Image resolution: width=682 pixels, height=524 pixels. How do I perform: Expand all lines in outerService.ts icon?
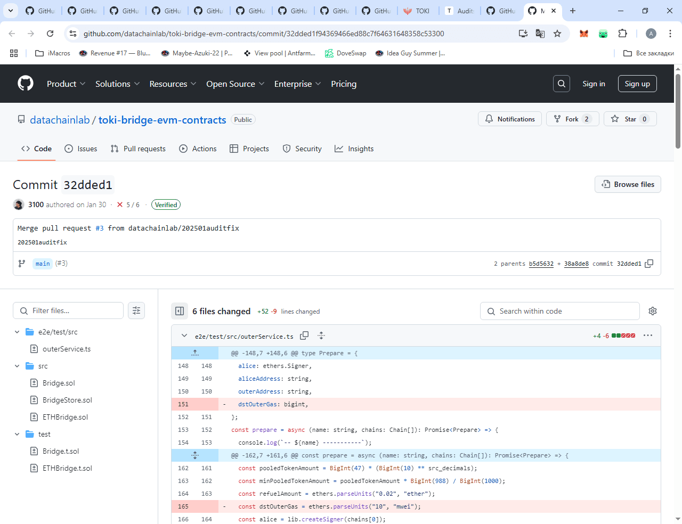click(x=321, y=335)
